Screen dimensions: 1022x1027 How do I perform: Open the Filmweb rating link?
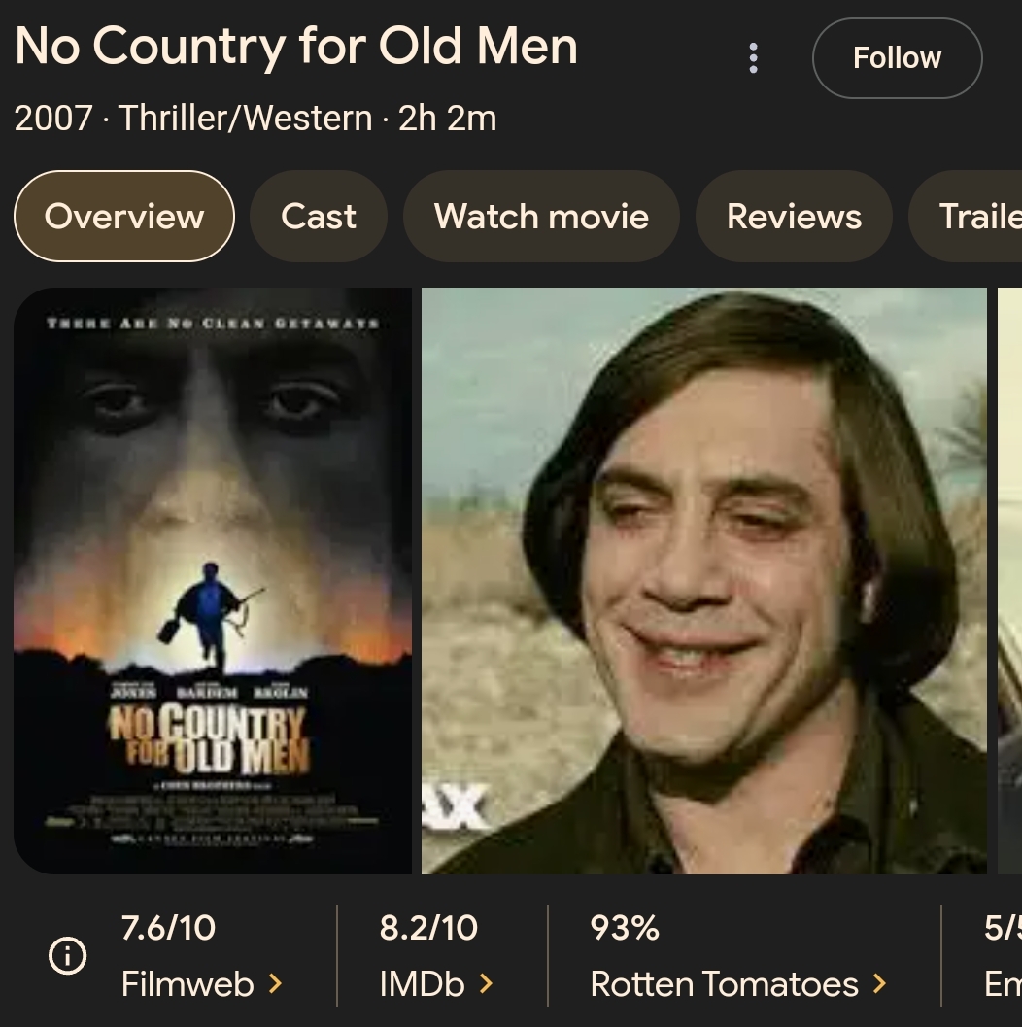coord(187,984)
